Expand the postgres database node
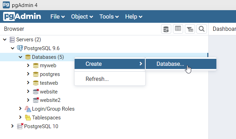 (28, 74)
